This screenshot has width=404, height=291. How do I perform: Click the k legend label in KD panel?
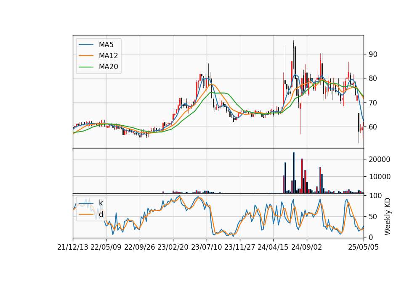101,203
